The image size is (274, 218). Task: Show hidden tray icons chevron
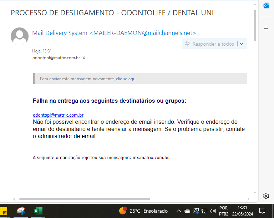[x=179, y=211]
